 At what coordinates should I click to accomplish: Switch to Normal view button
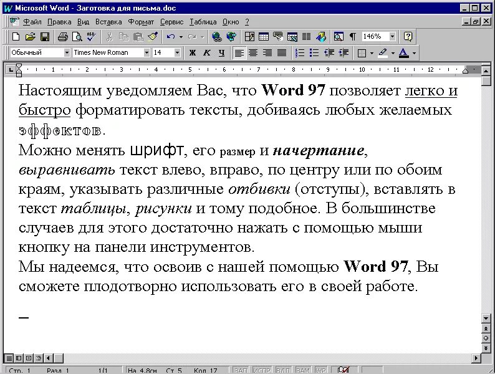9,358
